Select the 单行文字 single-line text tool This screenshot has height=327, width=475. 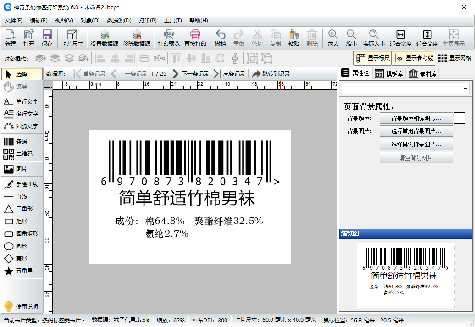coord(22,101)
